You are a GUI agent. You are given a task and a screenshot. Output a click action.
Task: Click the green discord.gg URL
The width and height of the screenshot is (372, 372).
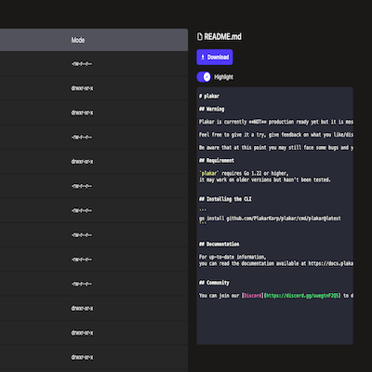click(x=302, y=296)
